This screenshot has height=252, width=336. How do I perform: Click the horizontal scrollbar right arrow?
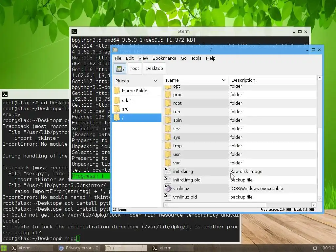click(314, 205)
